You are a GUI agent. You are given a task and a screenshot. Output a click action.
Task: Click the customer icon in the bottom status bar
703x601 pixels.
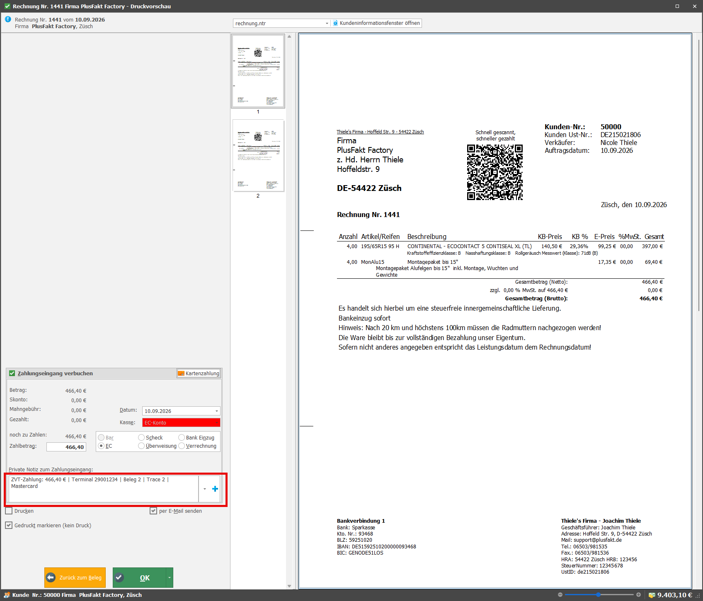pyautogui.click(x=7, y=595)
